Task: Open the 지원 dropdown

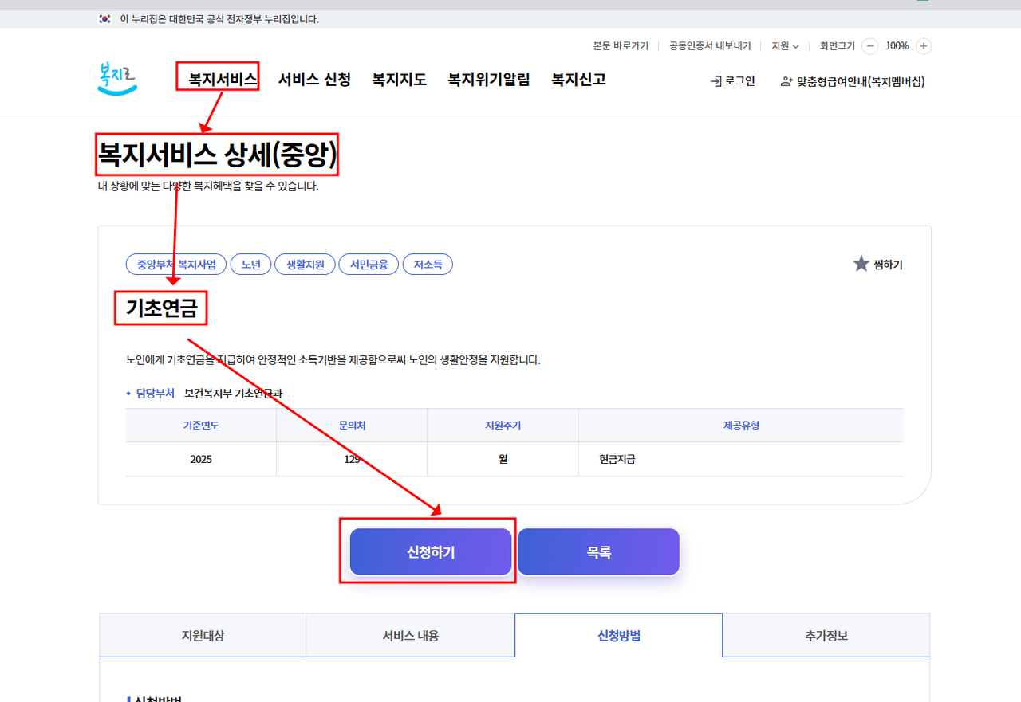Action: click(785, 46)
